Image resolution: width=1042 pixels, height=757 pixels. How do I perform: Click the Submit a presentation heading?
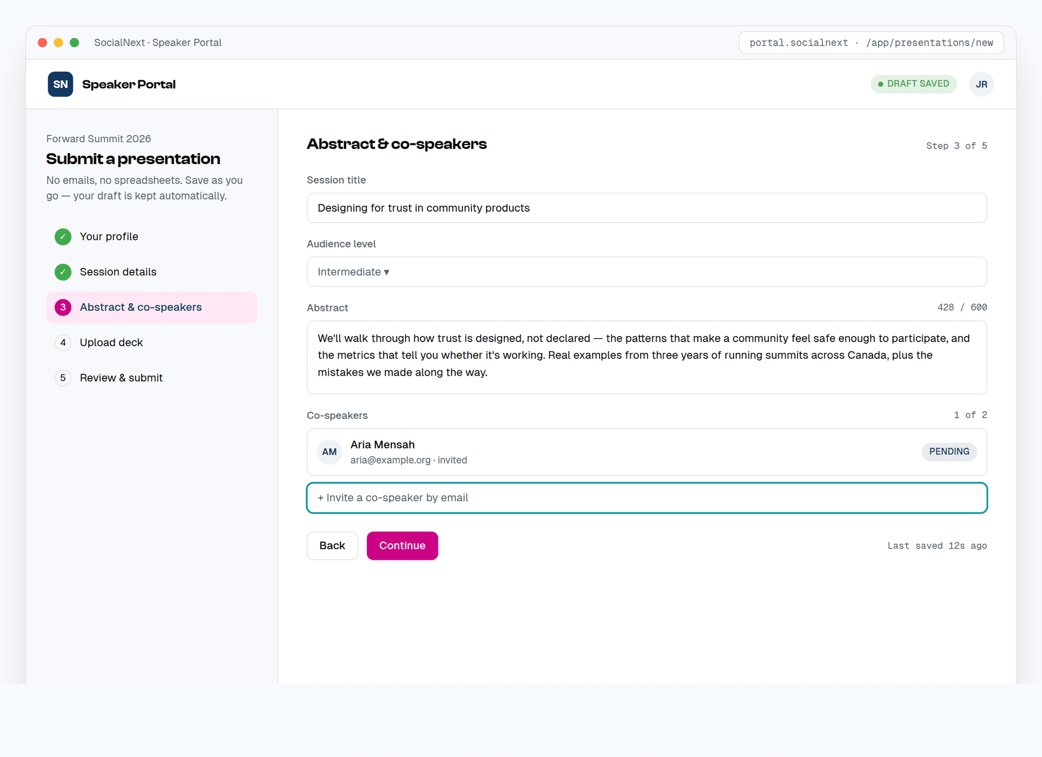pos(134,159)
